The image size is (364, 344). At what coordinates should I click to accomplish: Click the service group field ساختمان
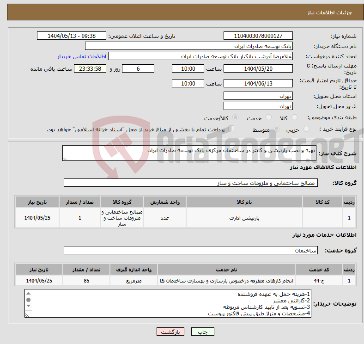pos(191,250)
